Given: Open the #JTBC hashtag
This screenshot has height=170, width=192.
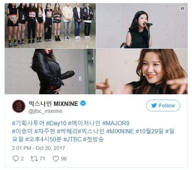Looking at the screenshot, I should (72, 139).
